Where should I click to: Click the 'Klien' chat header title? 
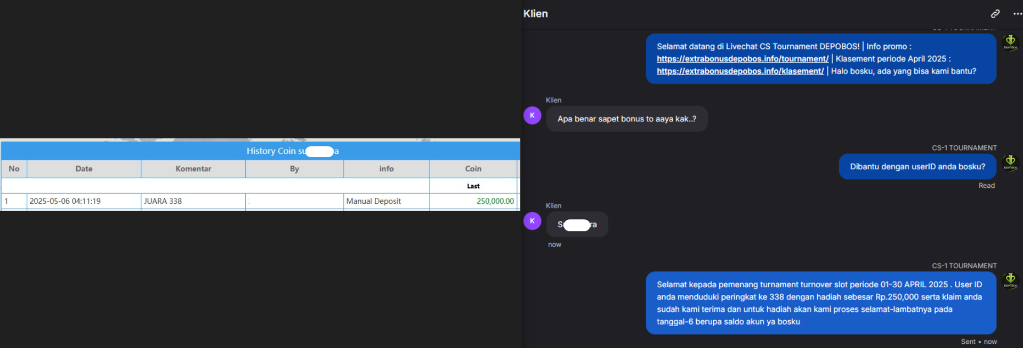[535, 14]
